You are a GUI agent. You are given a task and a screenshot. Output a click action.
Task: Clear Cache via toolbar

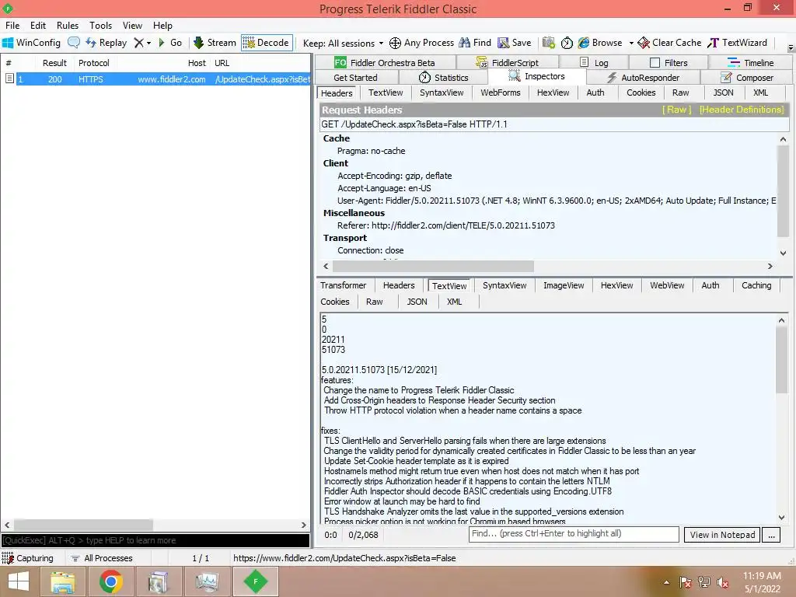pyautogui.click(x=669, y=43)
